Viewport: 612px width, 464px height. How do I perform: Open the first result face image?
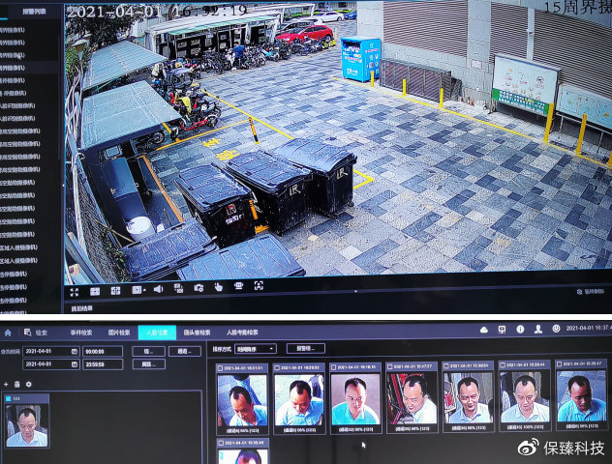coord(242,400)
